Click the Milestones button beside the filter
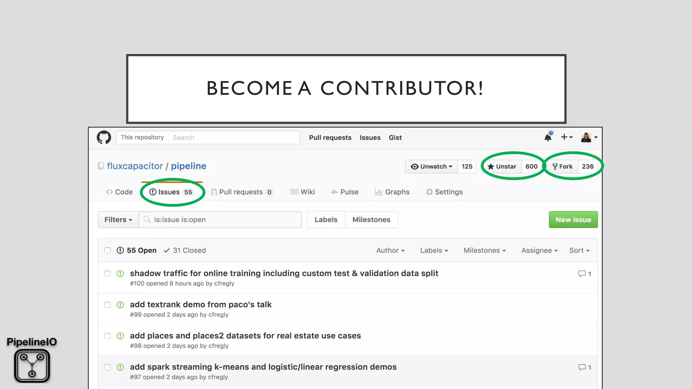This screenshot has width=692, height=389. click(371, 219)
